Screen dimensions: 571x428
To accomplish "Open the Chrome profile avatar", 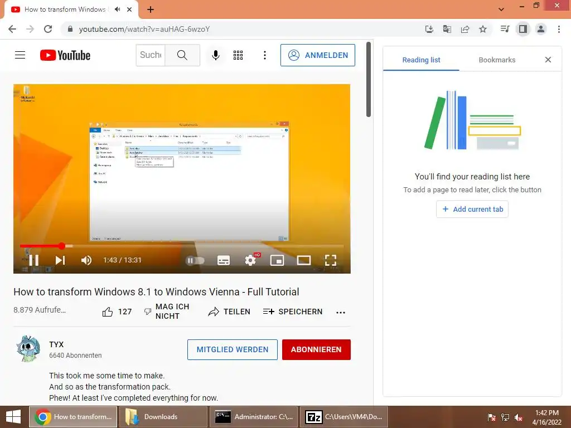I will 541,29.
